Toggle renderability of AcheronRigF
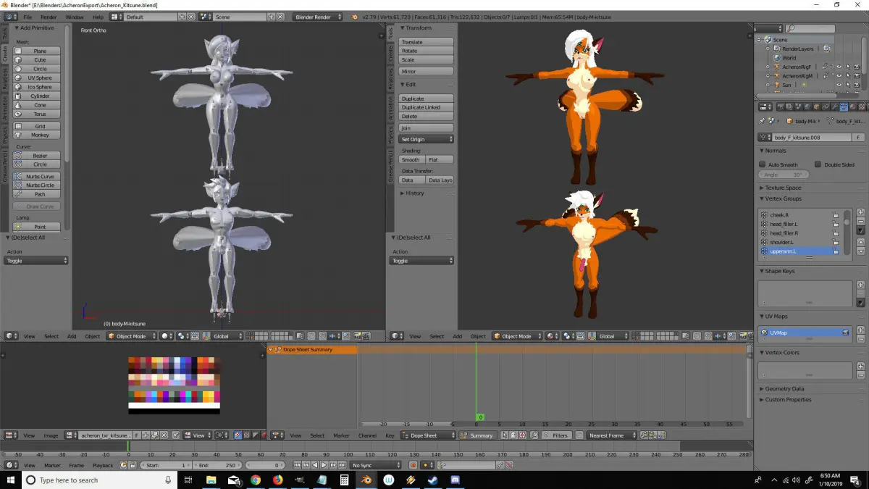Viewport: 869px width, 489px height. coord(857,67)
